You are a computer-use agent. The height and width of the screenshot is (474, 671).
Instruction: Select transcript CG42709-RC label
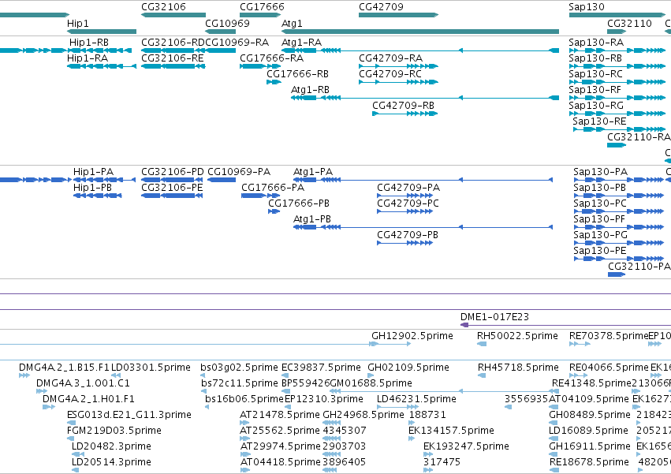390,74
